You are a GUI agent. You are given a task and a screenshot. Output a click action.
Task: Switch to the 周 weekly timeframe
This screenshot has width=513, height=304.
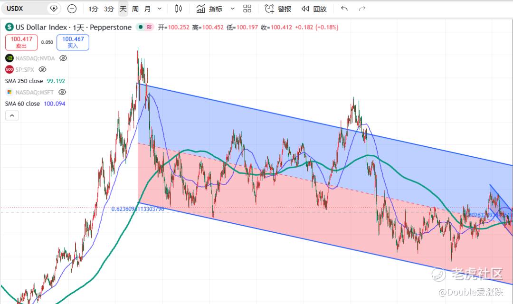coord(135,9)
